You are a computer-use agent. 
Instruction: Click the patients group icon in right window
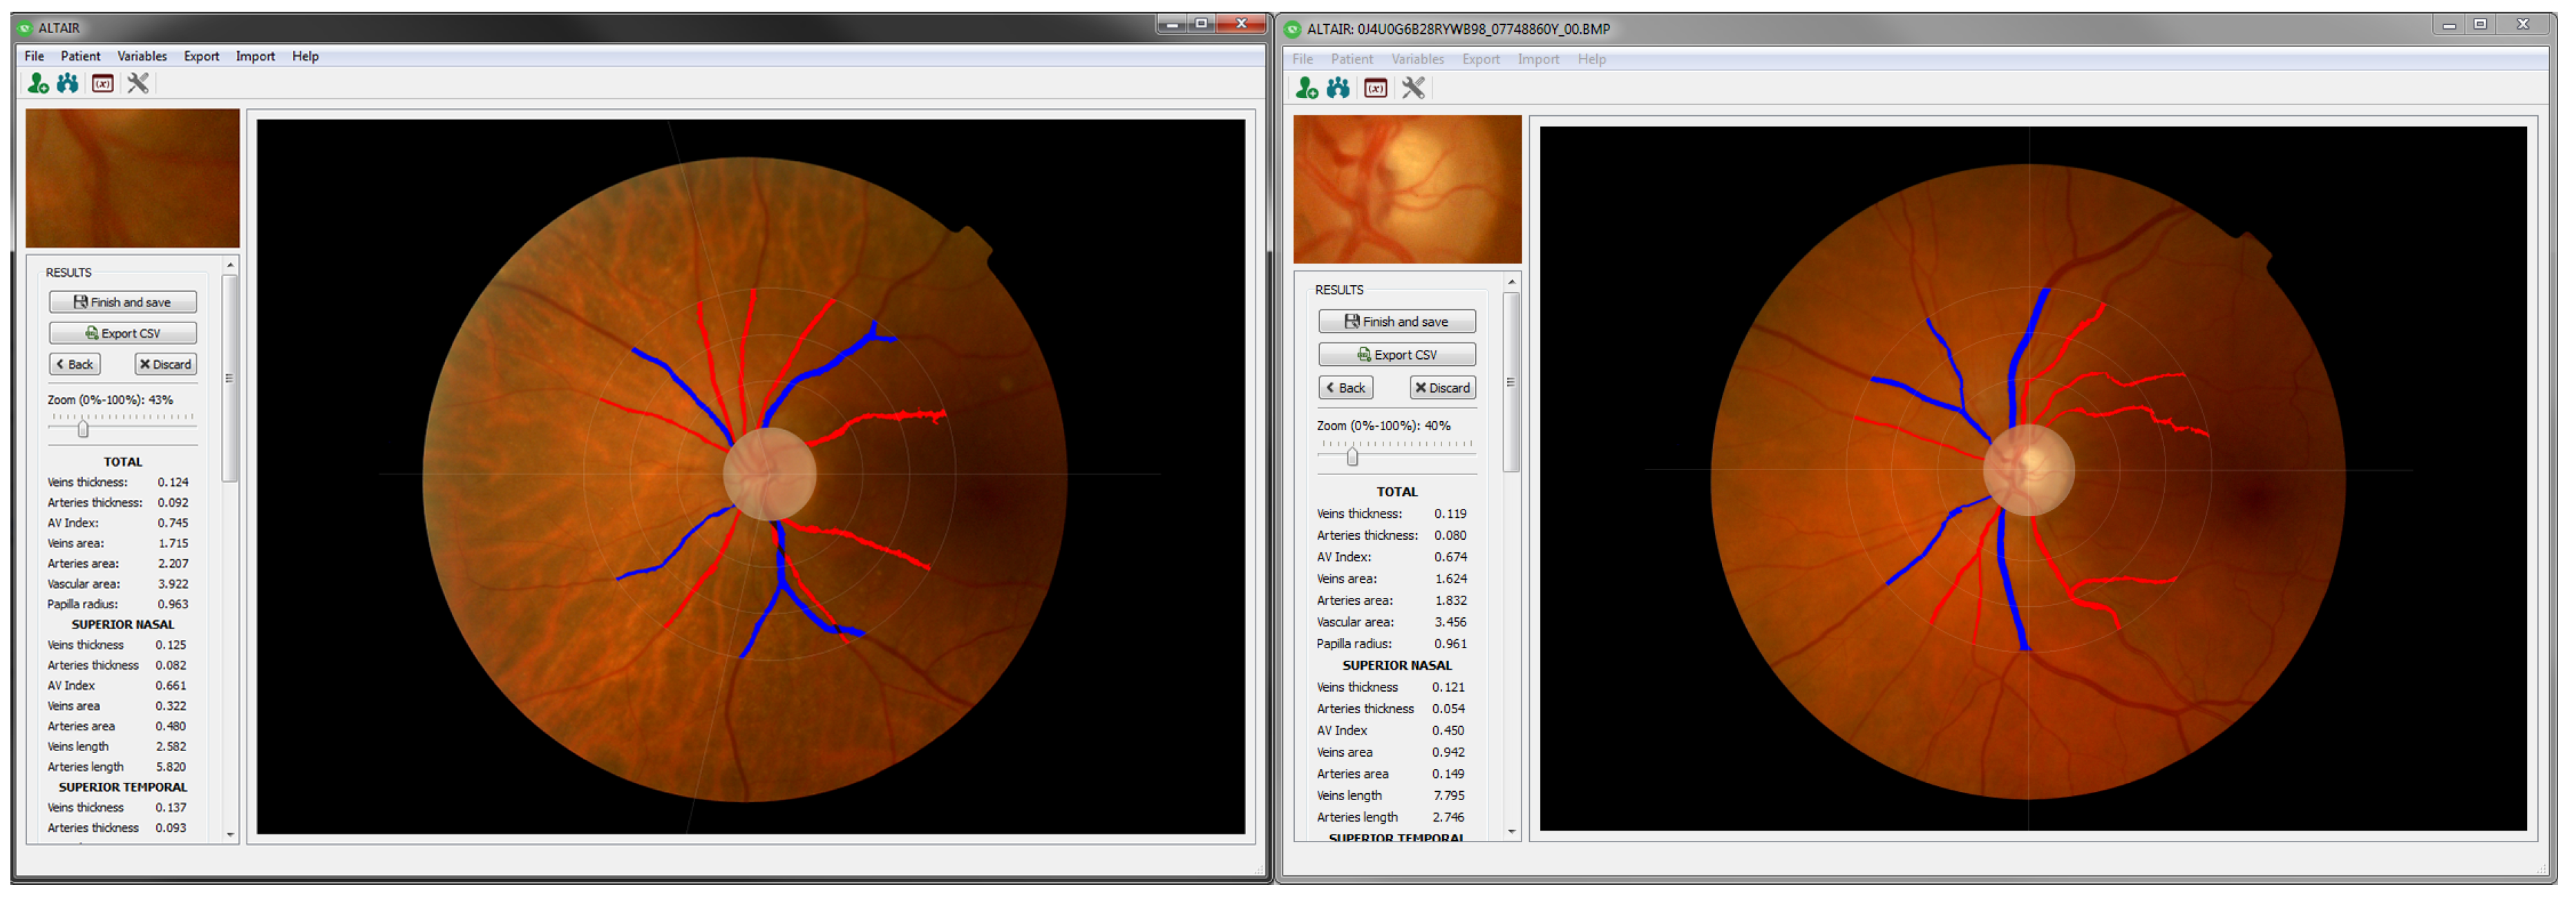1338,89
